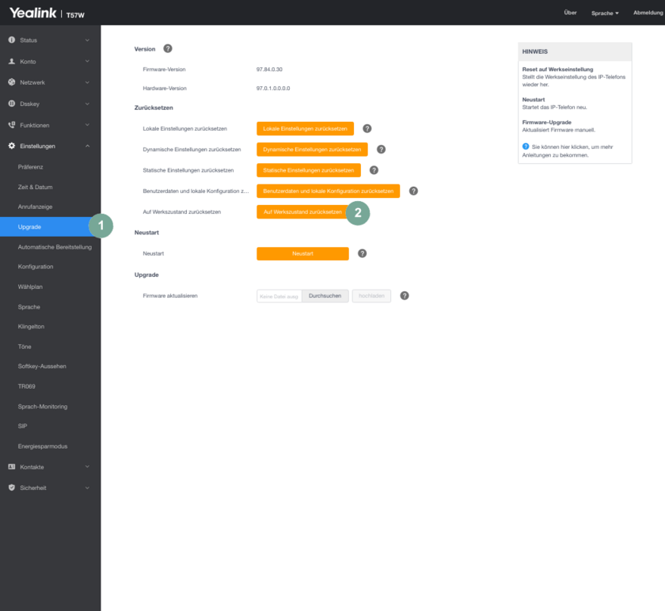This screenshot has width=665, height=611.
Task: Open Anrufanzeige settings page
Action: tap(35, 207)
